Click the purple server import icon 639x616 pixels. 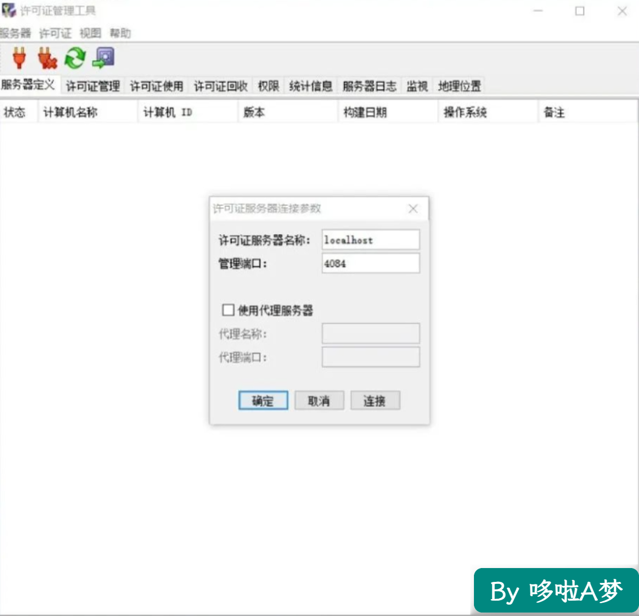click(x=104, y=57)
